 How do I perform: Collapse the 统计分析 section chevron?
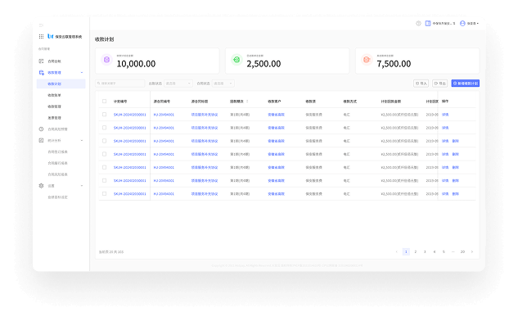click(x=82, y=141)
